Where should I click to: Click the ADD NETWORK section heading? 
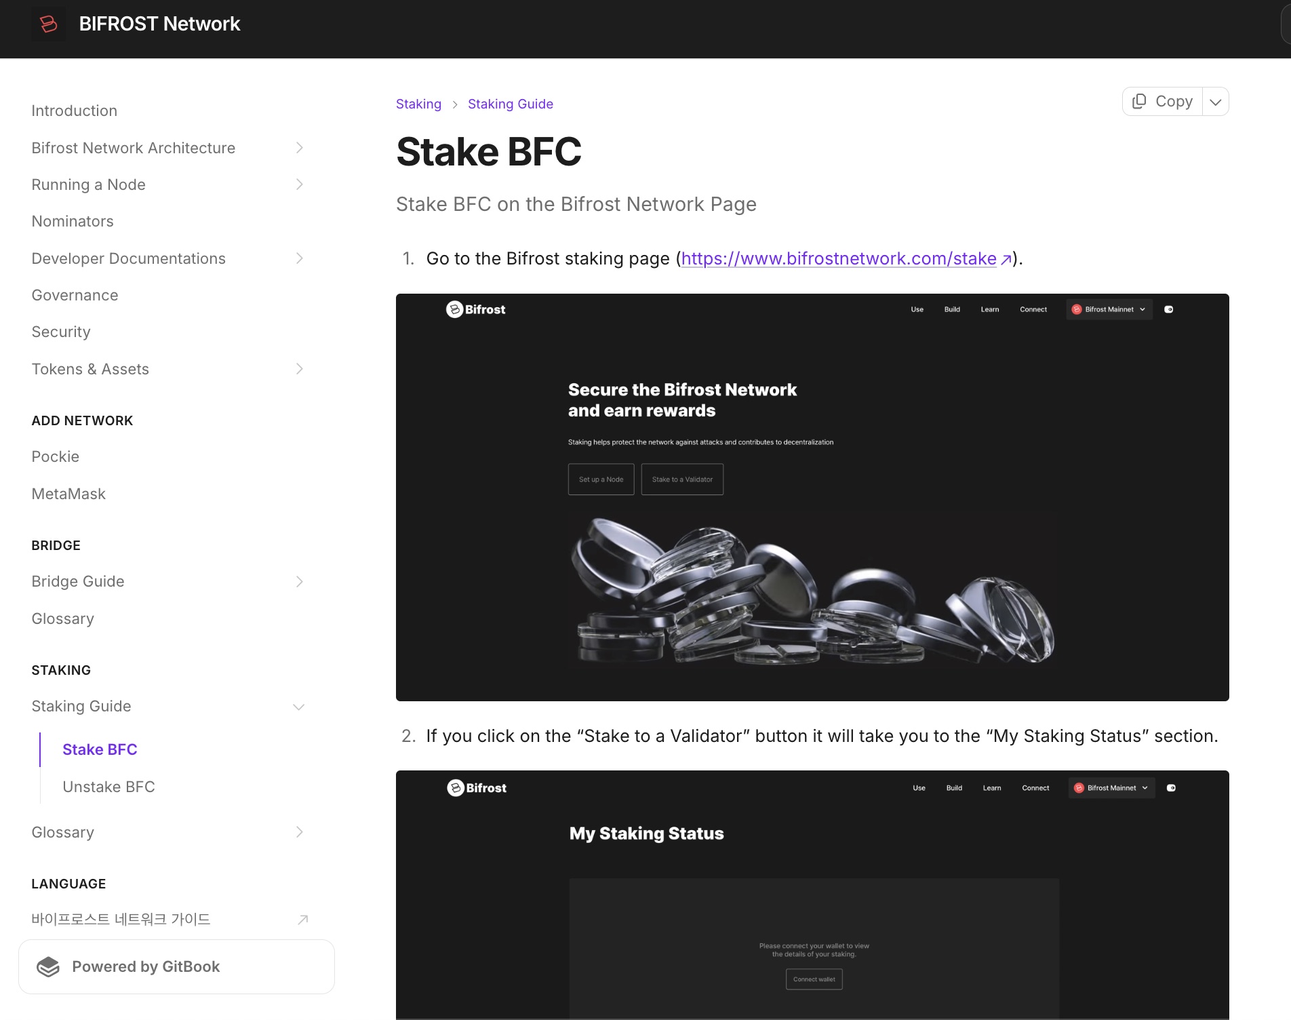click(82, 420)
